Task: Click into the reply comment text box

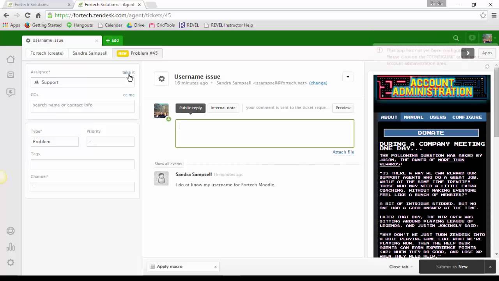Action: tap(265, 133)
